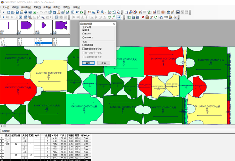Click the 周界 column header
The width and height of the screenshot is (235, 161).
(x=77, y=135)
